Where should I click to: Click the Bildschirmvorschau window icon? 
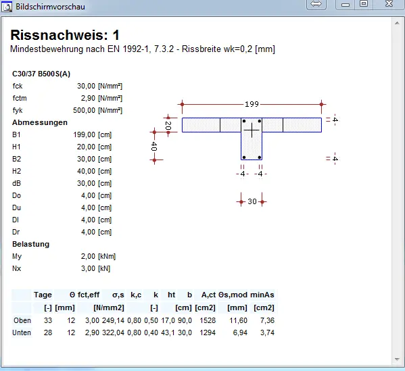[7, 6]
